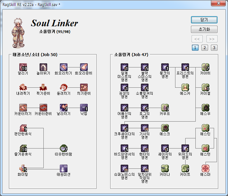Open page 3 of the skill tree
This screenshot has height=196, width=228.
pos(214,48)
